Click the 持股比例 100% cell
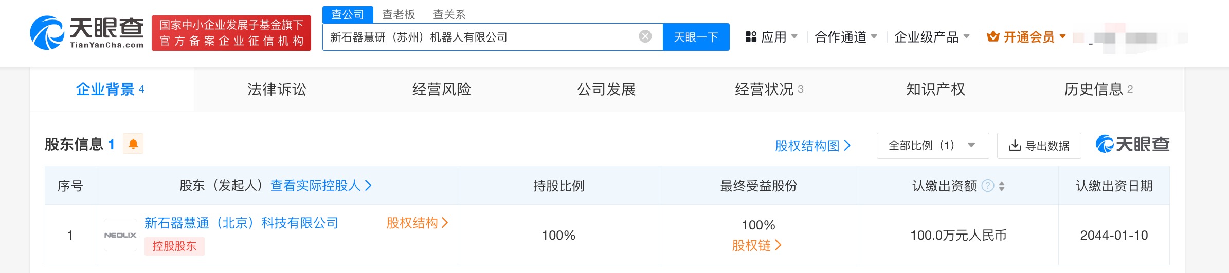1229x273 pixels. pos(558,236)
